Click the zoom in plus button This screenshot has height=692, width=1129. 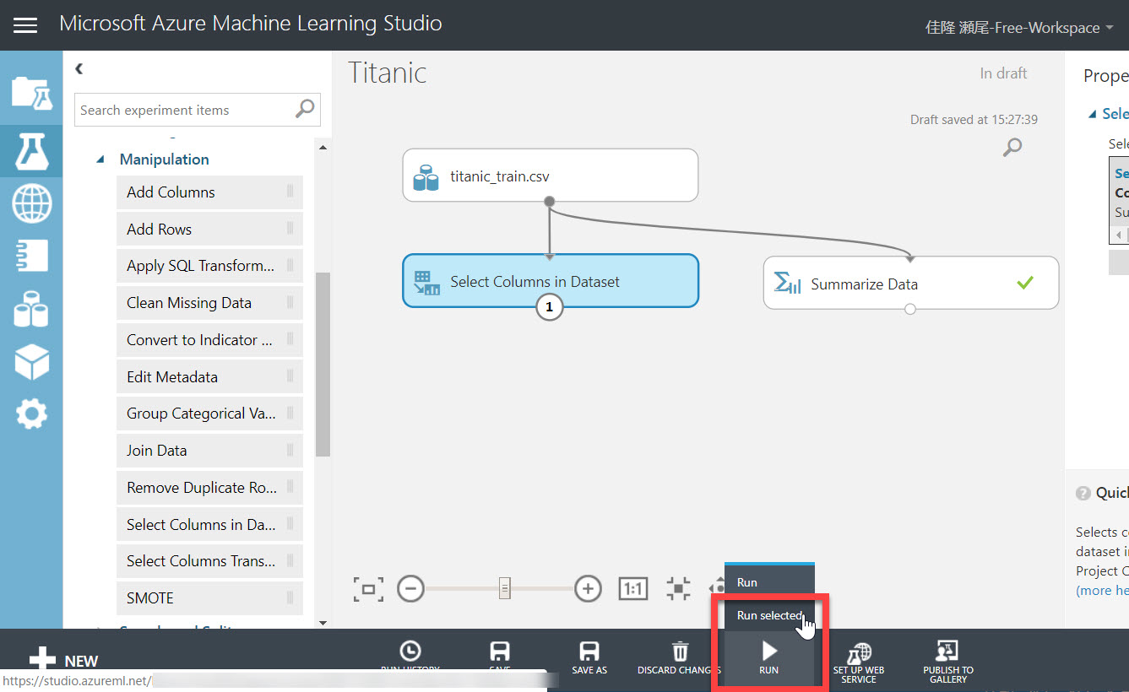pyautogui.click(x=588, y=588)
